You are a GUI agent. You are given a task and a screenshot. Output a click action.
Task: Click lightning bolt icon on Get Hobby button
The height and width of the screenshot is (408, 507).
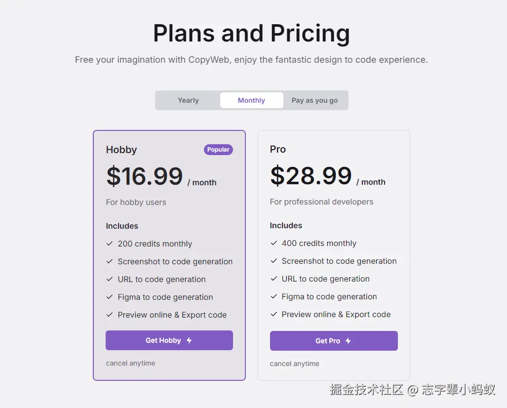pos(189,340)
